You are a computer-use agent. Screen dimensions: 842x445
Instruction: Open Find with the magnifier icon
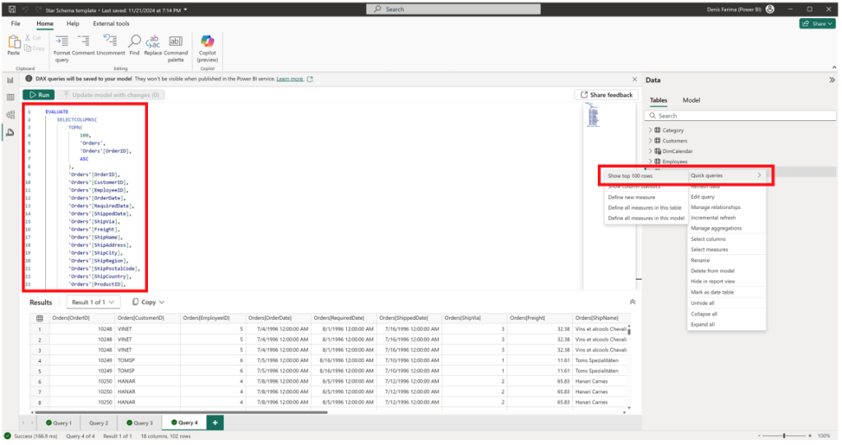click(134, 40)
